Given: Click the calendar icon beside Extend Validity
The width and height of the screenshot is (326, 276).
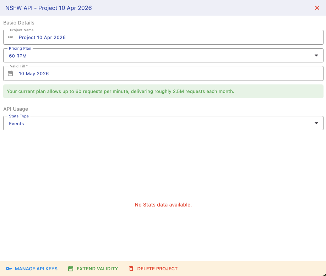Looking at the screenshot, I should pyautogui.click(x=71, y=269).
